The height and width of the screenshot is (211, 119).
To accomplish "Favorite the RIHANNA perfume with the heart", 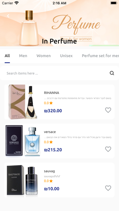I will 108,110.
